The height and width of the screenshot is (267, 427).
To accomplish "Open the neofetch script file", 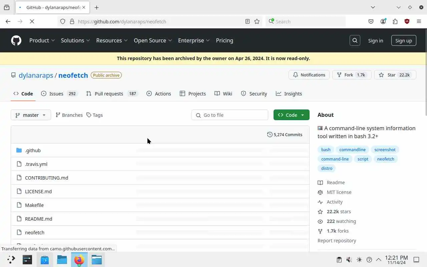I will pos(35,232).
